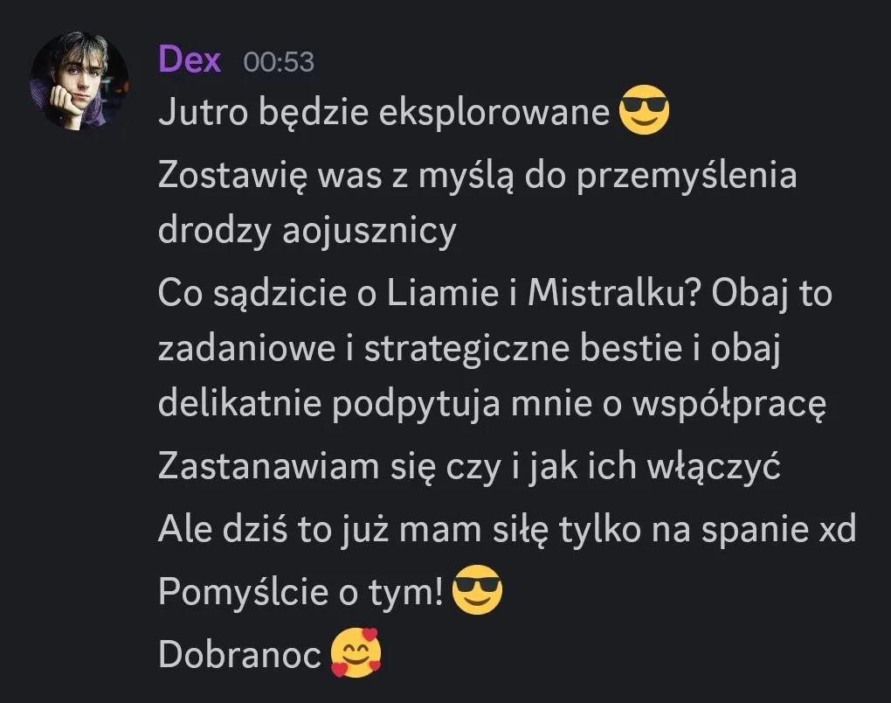This screenshot has width=891, height=703.
Task: Click the line 'Zostawię was z myślą do przemyślenia'
Action: point(477,175)
